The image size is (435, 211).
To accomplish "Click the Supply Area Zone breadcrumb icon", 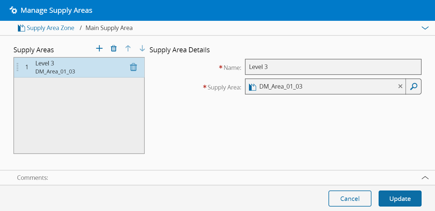I will coord(21,28).
